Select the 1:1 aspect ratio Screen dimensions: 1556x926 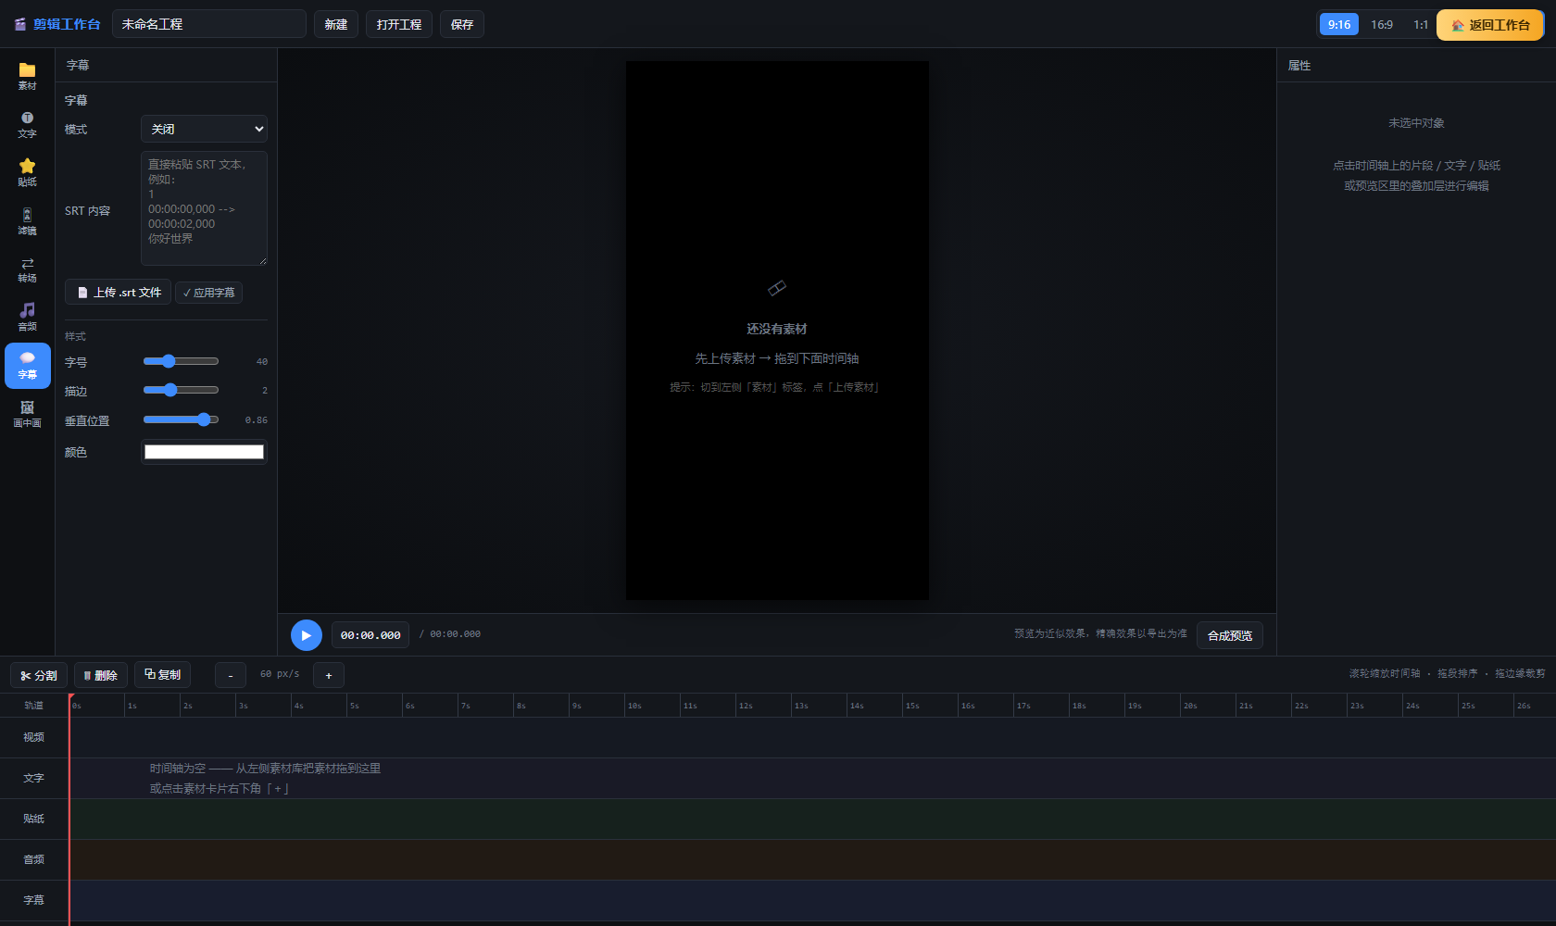(1420, 24)
